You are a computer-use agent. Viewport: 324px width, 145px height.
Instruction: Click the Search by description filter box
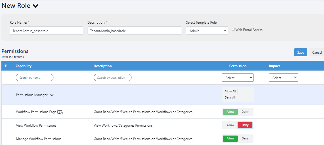pos(112,78)
